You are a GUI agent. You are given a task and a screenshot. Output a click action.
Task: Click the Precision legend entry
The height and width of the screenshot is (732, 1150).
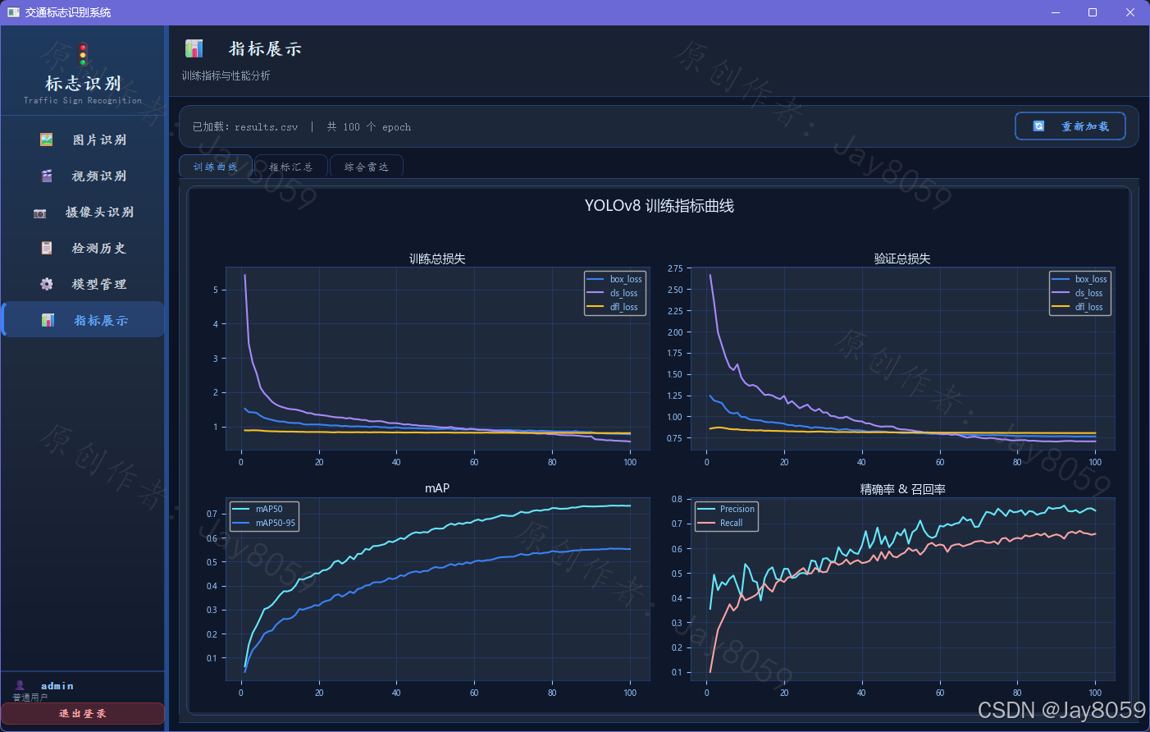(726, 509)
